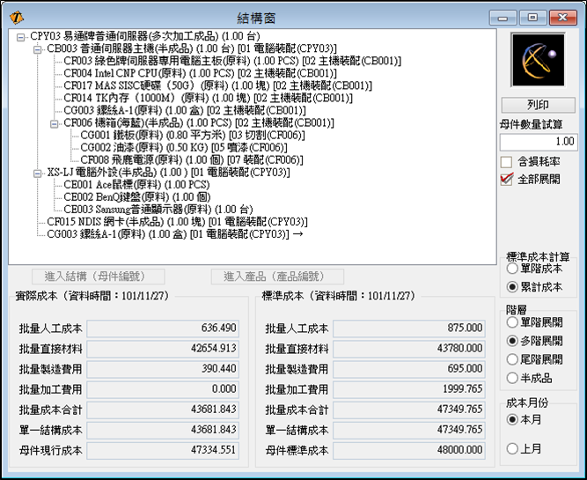Click the 母件數量試算 quantity input field
Viewport: 587px width, 480px height.
click(538, 142)
